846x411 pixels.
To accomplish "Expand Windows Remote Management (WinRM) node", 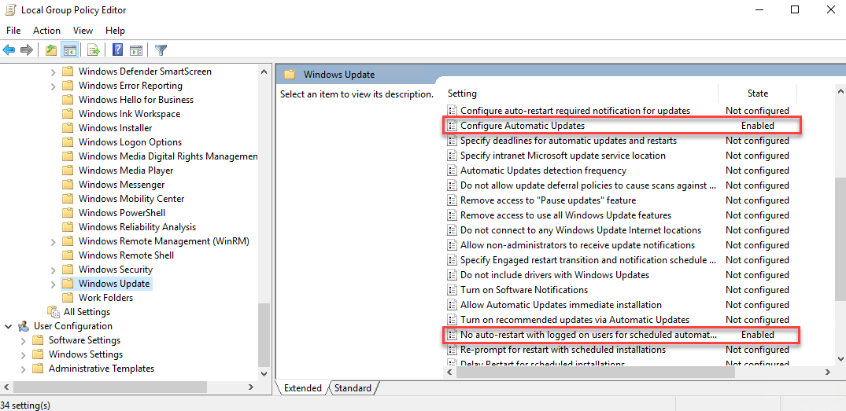I will (x=53, y=241).
